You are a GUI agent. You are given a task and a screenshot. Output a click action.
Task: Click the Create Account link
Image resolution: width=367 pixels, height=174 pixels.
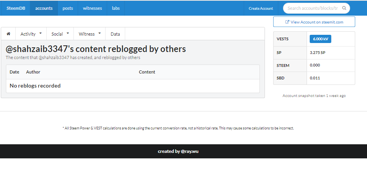point(261,8)
